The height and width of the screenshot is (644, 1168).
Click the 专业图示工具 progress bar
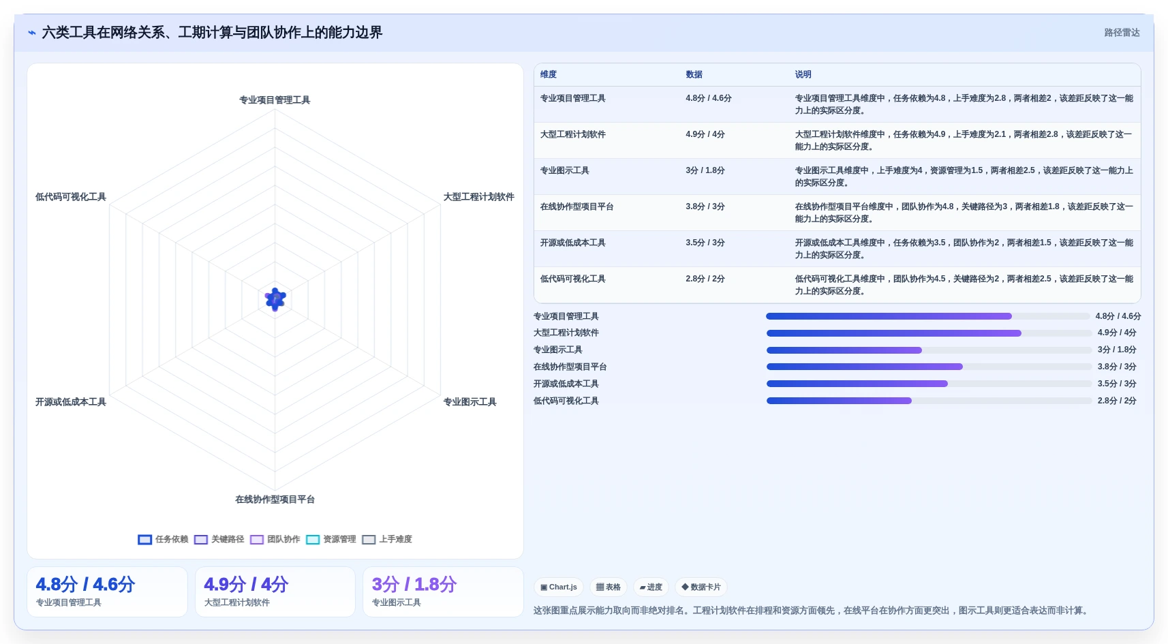point(929,350)
